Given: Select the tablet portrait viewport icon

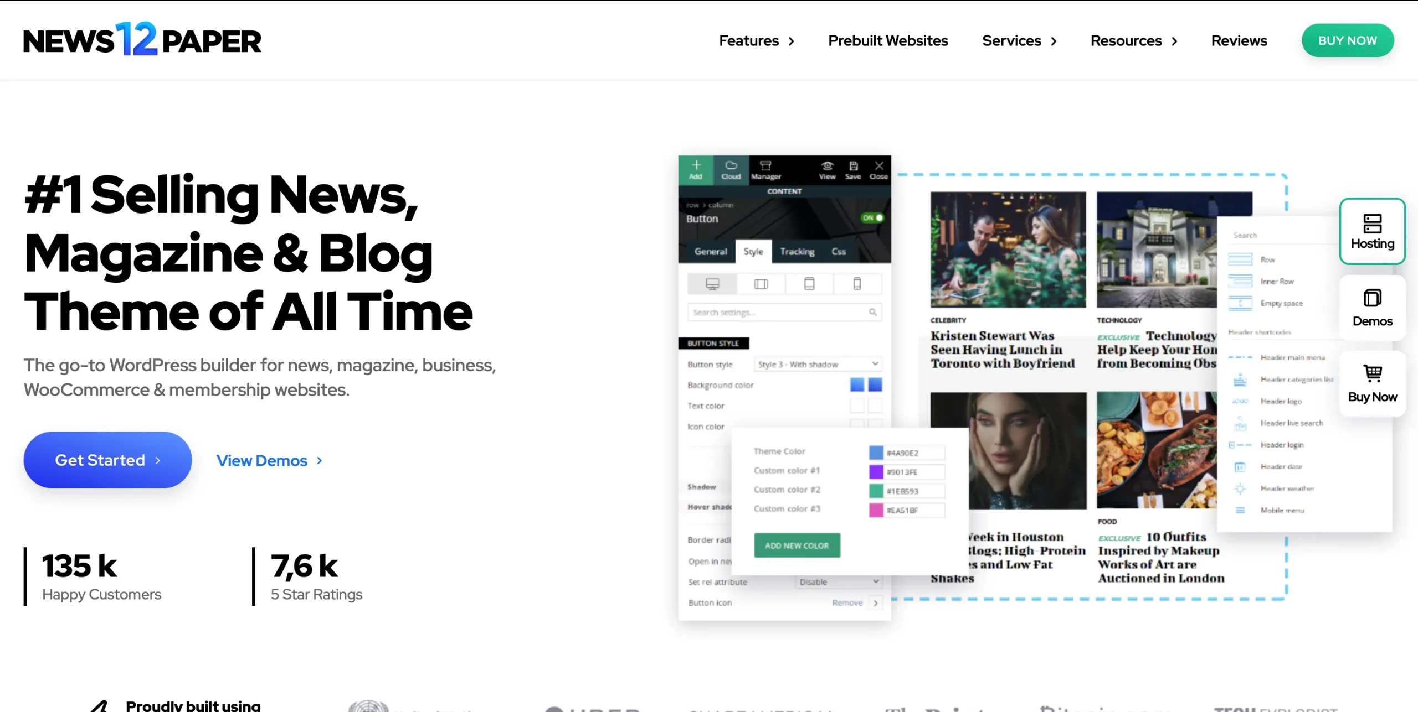Looking at the screenshot, I should (809, 284).
